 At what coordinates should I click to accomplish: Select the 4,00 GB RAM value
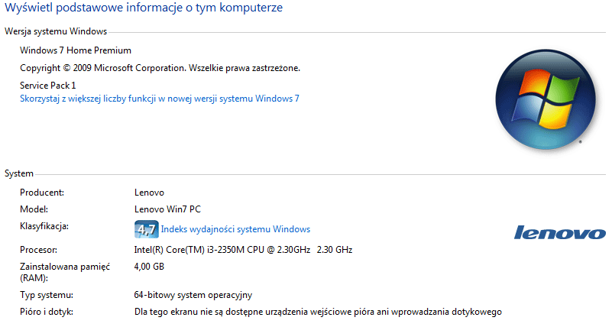(x=149, y=267)
